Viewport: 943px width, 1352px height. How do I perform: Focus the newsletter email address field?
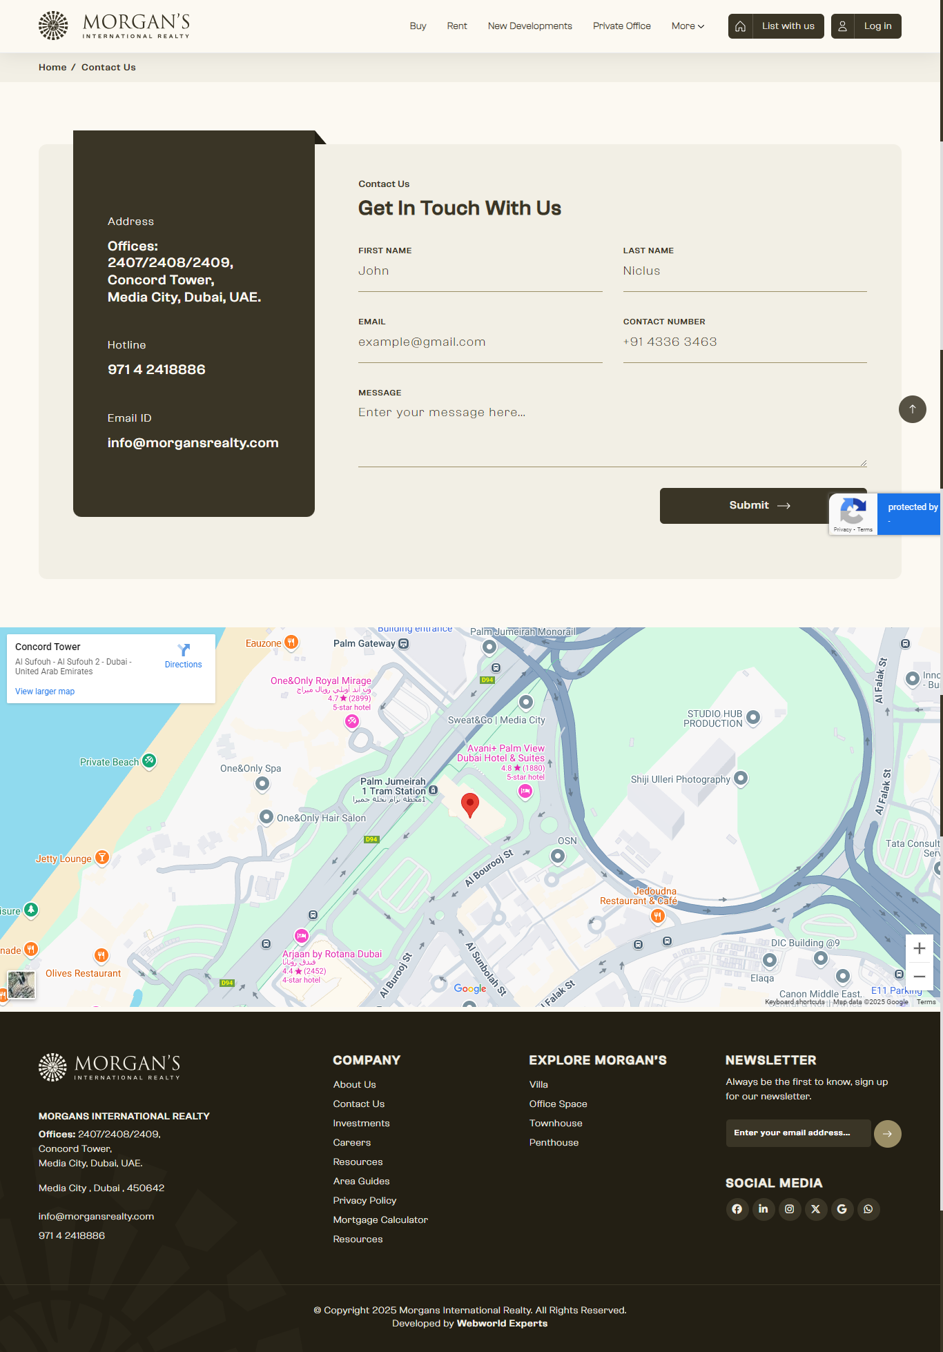(x=797, y=1133)
